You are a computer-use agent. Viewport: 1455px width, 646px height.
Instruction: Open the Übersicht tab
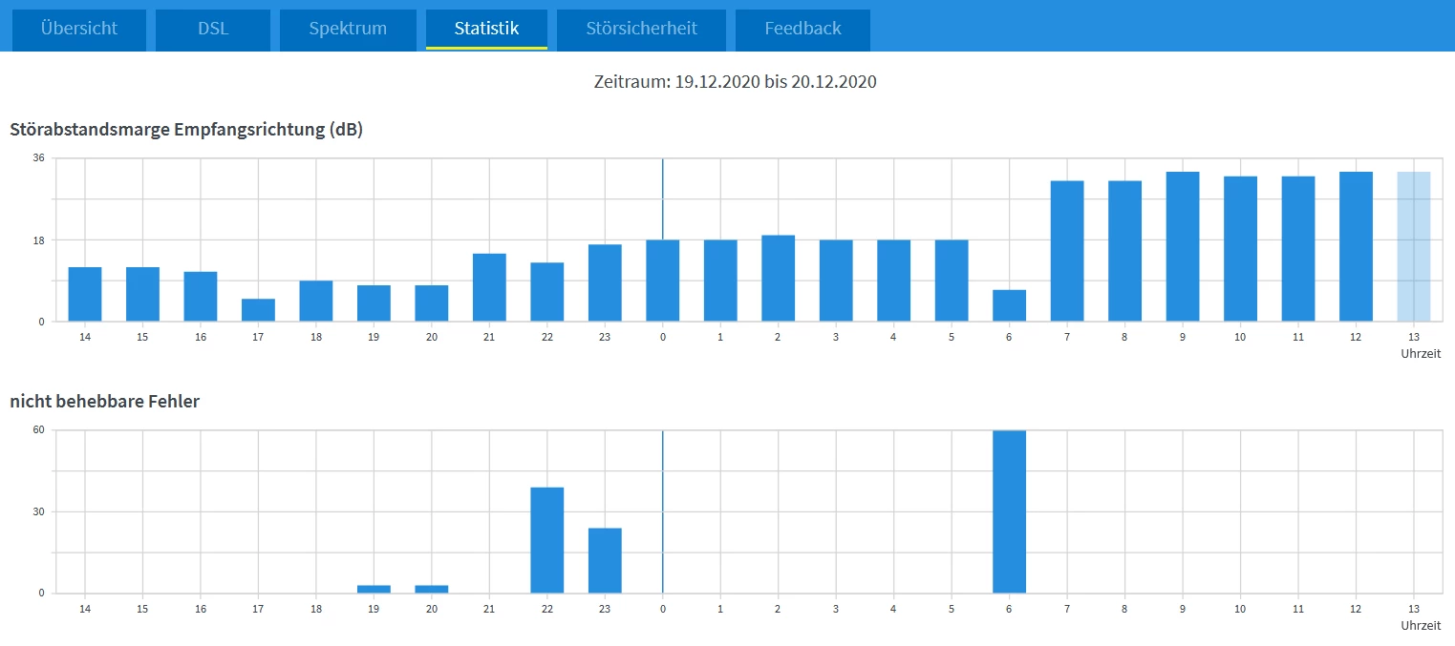[x=79, y=29]
